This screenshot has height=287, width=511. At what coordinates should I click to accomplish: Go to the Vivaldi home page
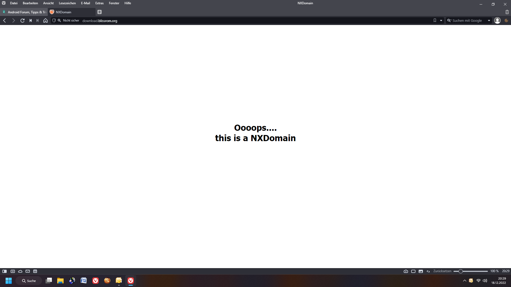46,20
